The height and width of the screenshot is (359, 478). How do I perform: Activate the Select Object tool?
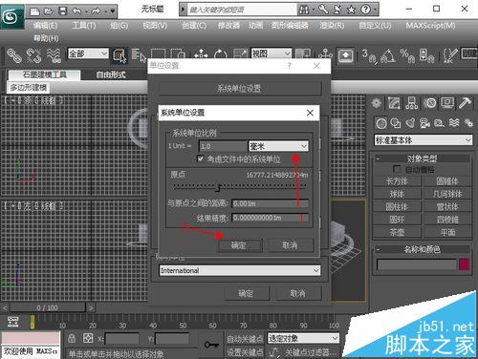pyautogui.click(x=119, y=55)
